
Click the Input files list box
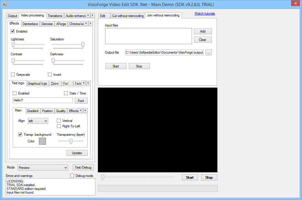[148, 36]
